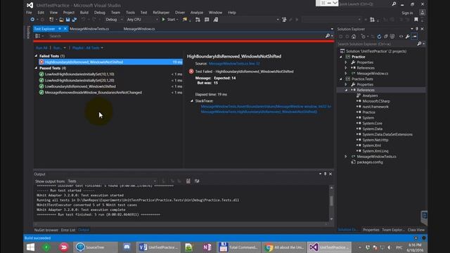Click the Refresh icon in Solution Explorer
The height and width of the screenshot is (253, 450).
pyautogui.click(x=379, y=37)
